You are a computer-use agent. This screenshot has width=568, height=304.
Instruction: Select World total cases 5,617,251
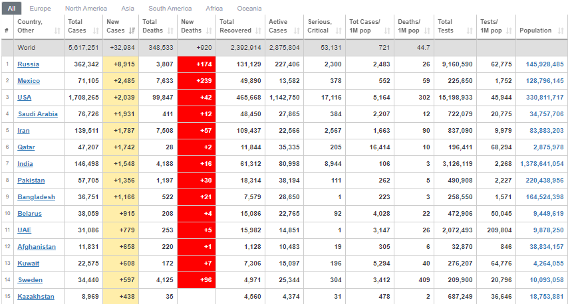[83, 48]
